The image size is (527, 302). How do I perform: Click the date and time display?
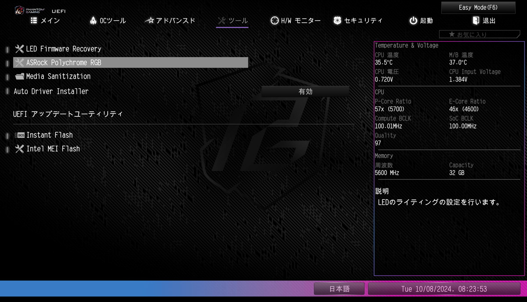coord(444,289)
